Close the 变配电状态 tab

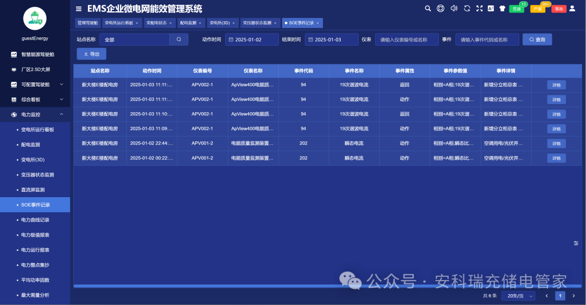(x=170, y=23)
